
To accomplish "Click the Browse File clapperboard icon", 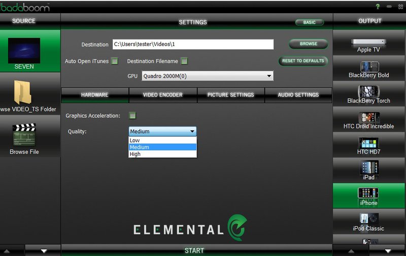I will 24,135.
